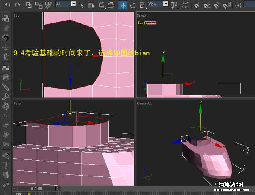
Task: Create a reactor Plane (checker icon)
Action: 6,68
